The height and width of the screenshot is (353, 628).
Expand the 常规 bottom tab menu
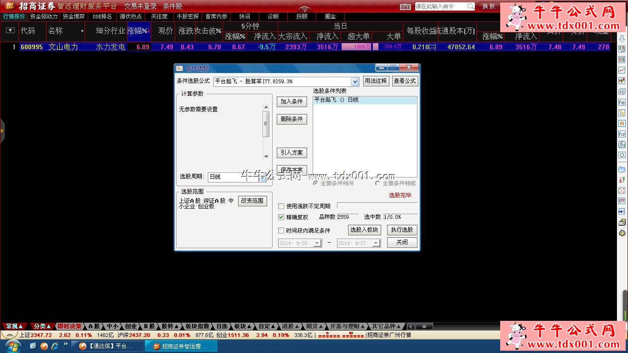(14, 326)
